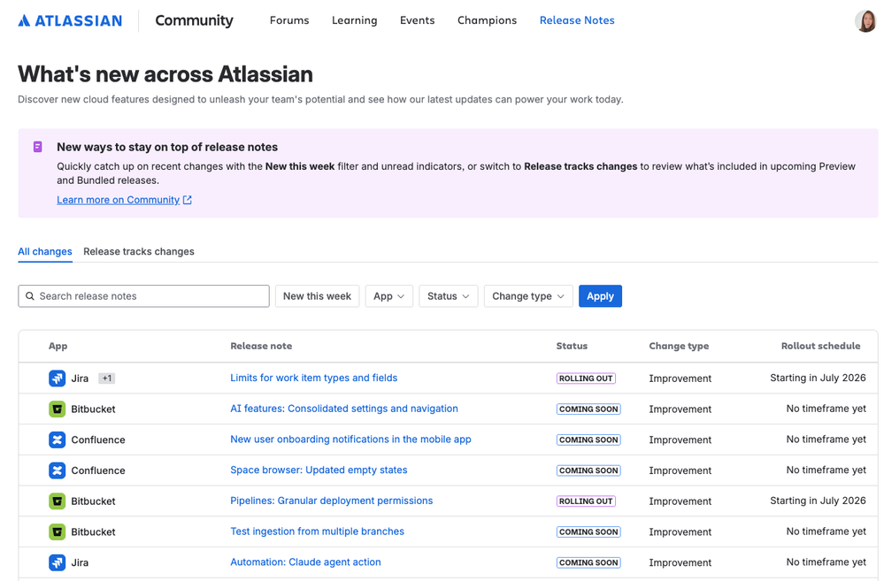The width and height of the screenshot is (884, 581).
Task: Toggle the New this week filter
Action: [x=317, y=296]
